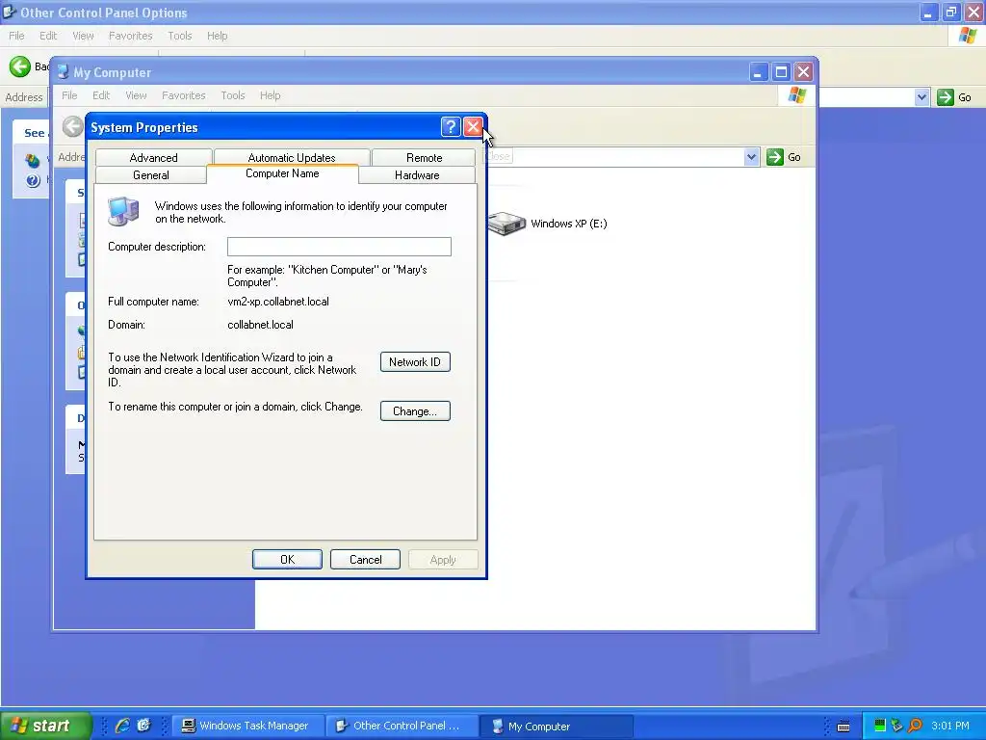
Task: Click the second Quick Launch icon beside Internet Explorer
Action: 144,726
